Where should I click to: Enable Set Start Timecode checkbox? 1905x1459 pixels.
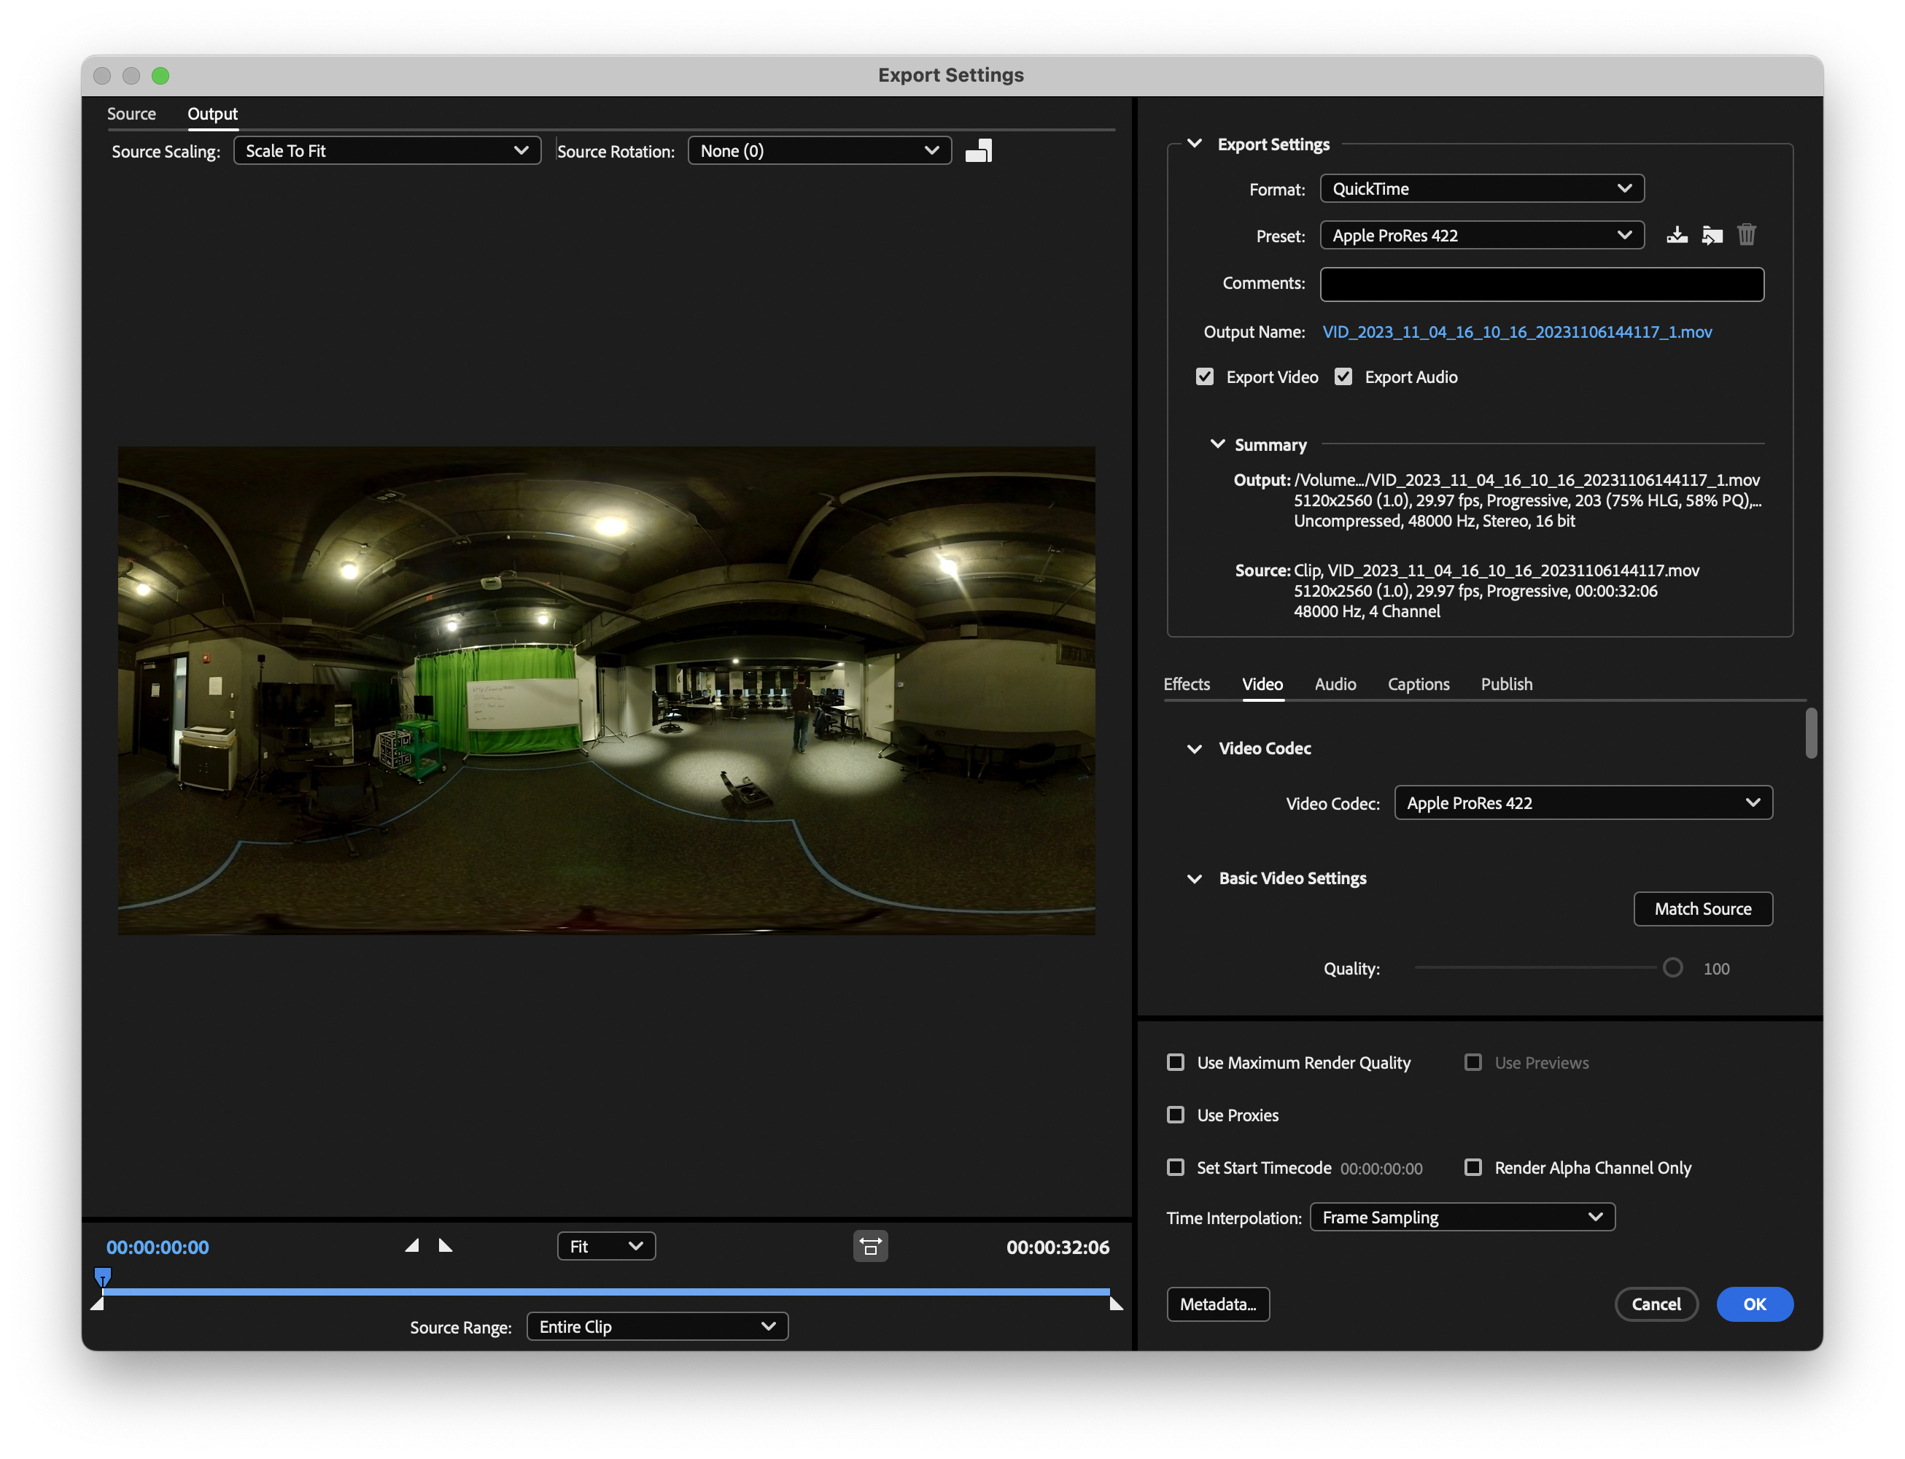[x=1176, y=1167]
